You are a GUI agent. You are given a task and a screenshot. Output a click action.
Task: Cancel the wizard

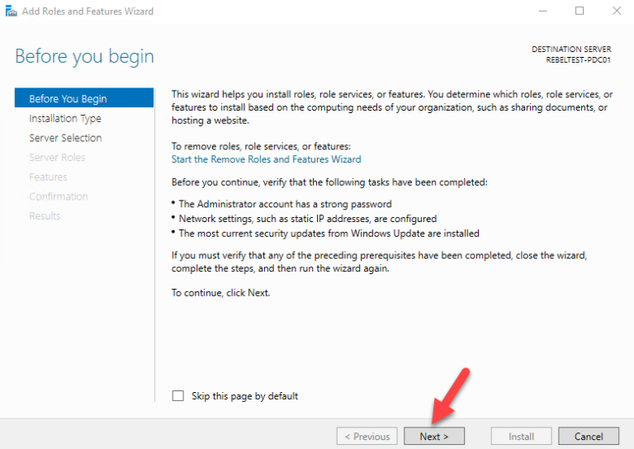(589, 437)
